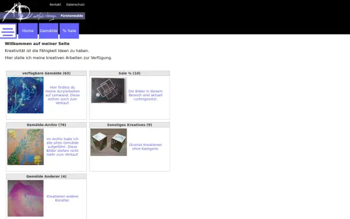Click 'Hier stelle ich meine kreativen Arbeiten' text

(58, 58)
